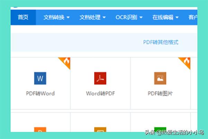The image size is (208, 139).
Task: Expand the arrow next to 文档转换
Action: click(68, 17)
